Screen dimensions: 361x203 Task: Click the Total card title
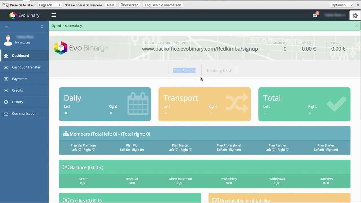point(272,98)
